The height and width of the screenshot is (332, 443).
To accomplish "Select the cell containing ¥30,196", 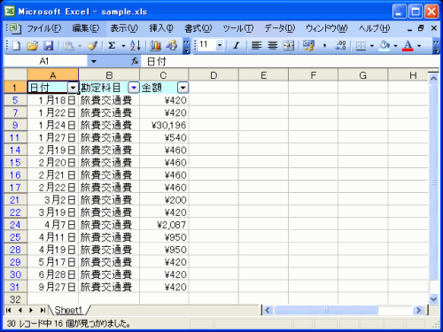I will coord(164,125).
